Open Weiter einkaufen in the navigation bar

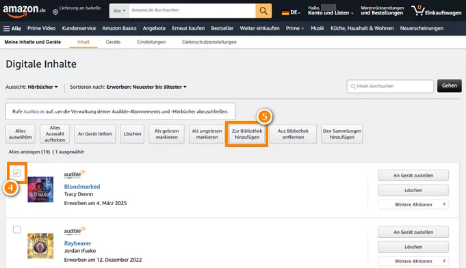259,28
